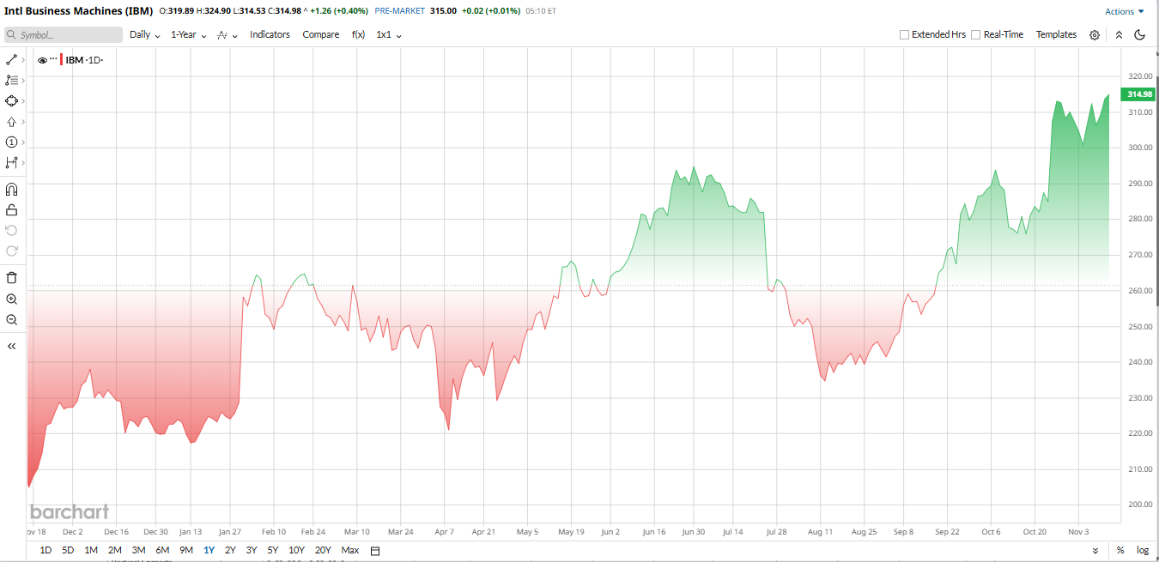Expand the arrow marker submenu chevron

[23, 122]
